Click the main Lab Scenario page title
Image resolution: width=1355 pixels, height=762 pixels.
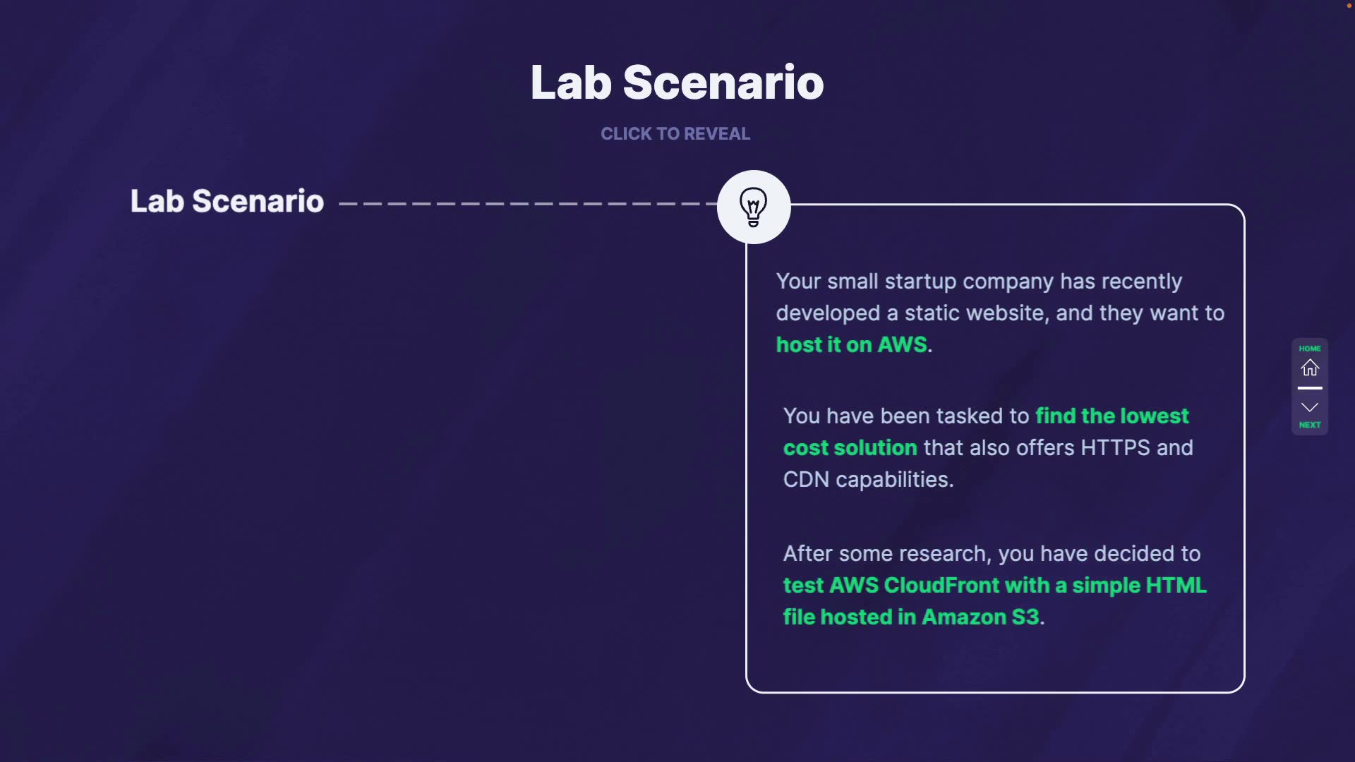pyautogui.click(x=677, y=83)
